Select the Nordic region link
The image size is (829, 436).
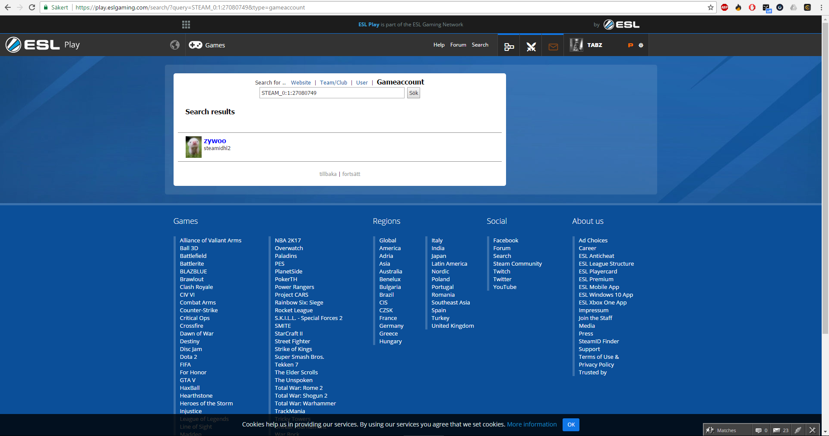pos(440,272)
